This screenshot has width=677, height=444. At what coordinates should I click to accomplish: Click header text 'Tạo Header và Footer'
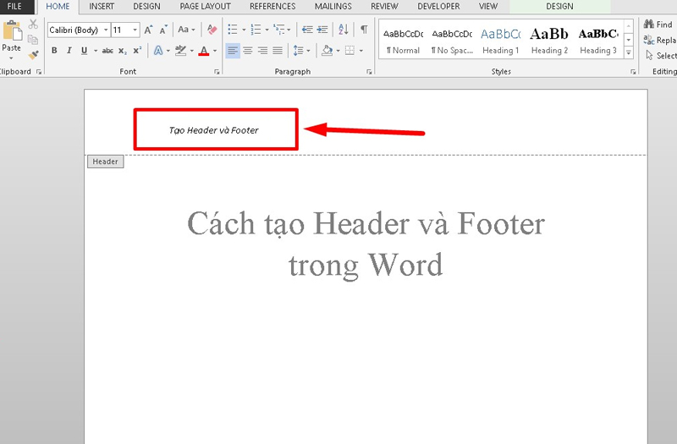click(214, 130)
